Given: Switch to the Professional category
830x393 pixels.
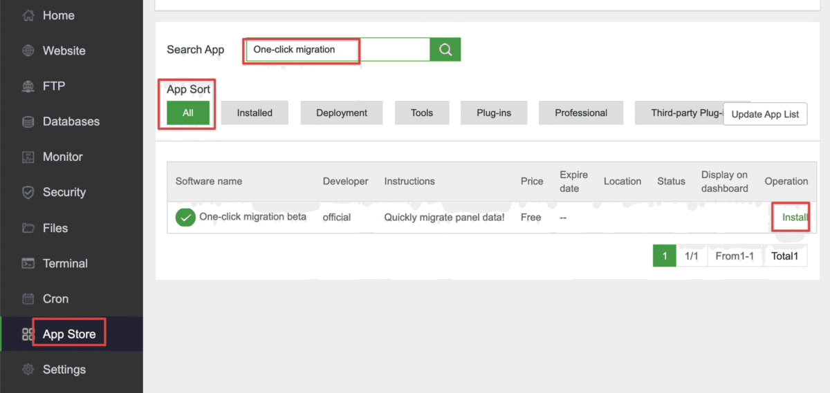Looking at the screenshot, I should [x=581, y=113].
